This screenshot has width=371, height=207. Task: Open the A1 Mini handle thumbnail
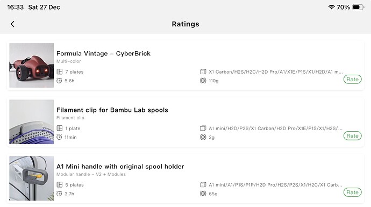(32, 179)
